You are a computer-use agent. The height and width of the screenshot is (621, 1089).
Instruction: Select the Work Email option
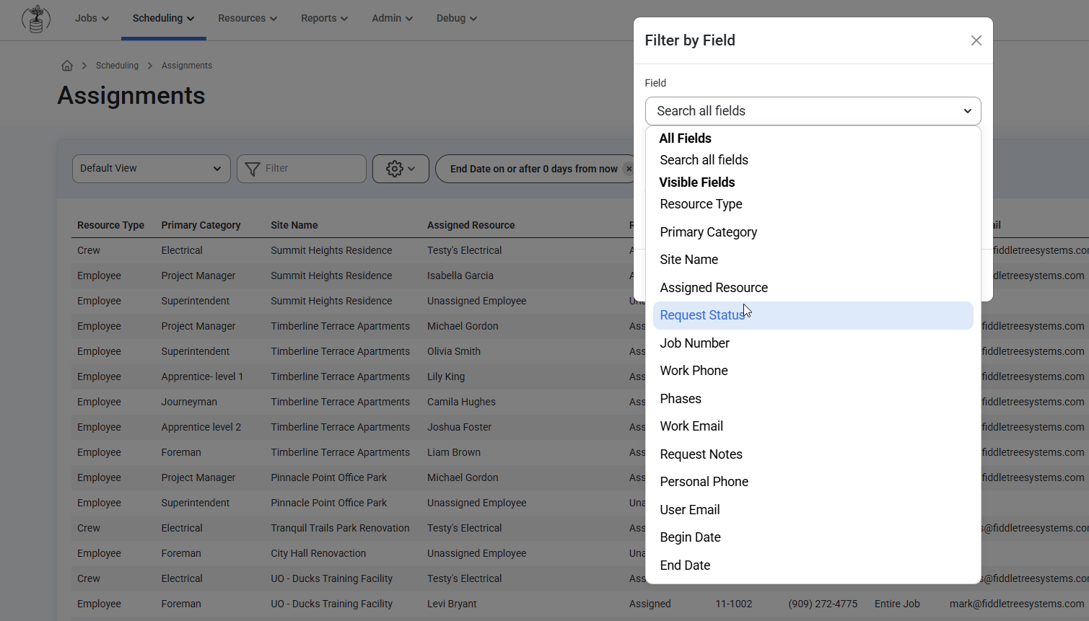tap(813, 426)
